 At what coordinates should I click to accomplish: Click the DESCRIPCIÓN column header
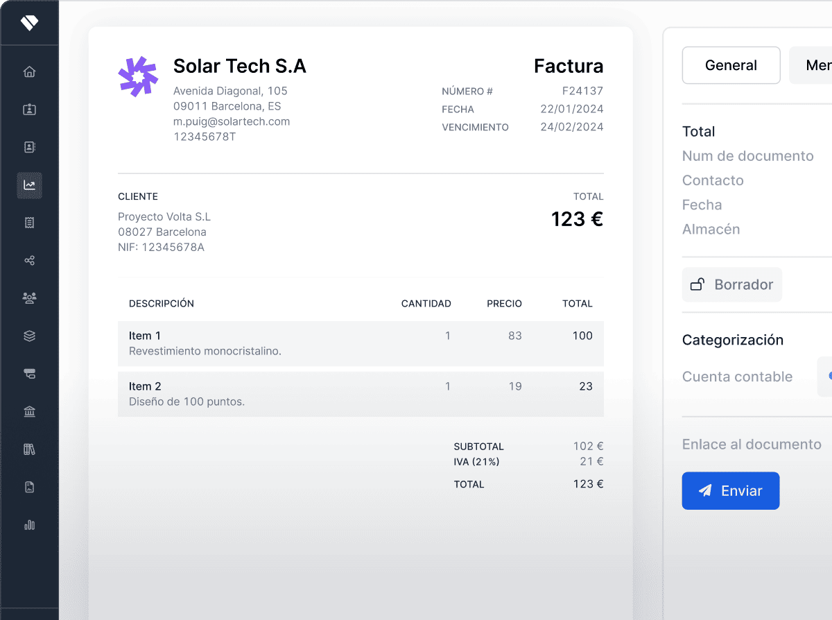point(162,304)
